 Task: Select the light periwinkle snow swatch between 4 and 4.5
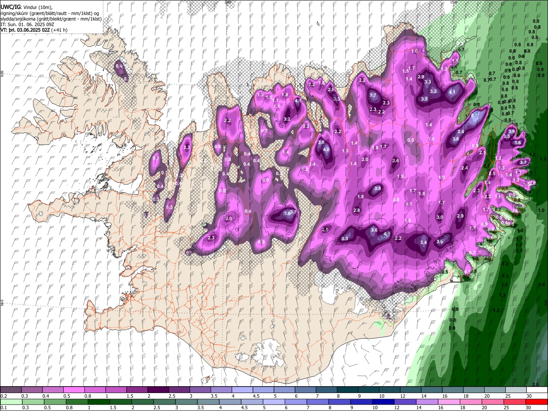pyautogui.click(x=242, y=390)
